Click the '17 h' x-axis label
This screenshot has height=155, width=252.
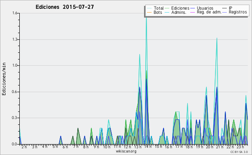179,147
